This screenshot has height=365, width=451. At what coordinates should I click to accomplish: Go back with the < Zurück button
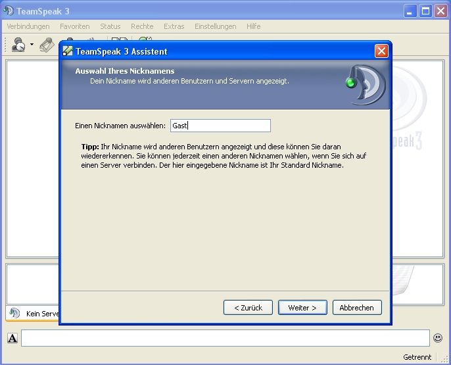point(248,308)
